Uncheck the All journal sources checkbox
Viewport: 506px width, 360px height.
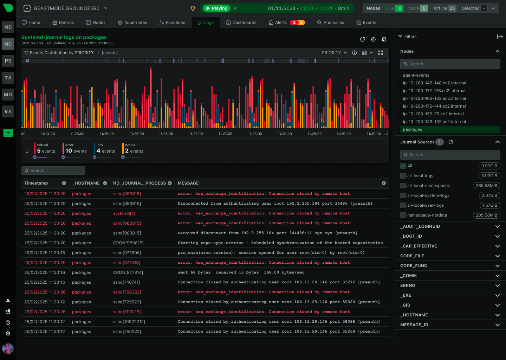402,166
